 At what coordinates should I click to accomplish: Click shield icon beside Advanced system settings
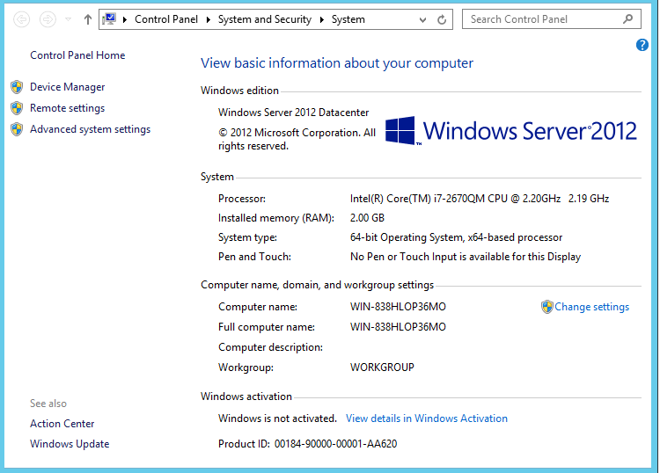point(17,129)
